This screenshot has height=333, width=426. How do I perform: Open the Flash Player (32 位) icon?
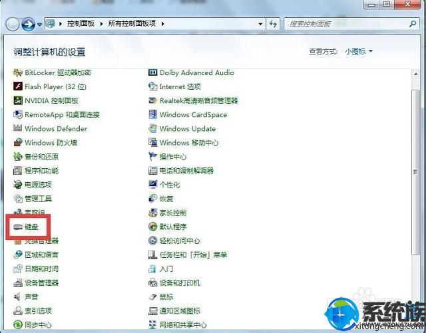[18, 86]
